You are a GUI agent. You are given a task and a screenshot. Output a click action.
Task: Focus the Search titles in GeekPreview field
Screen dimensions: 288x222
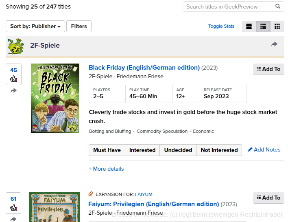tap(233, 7)
